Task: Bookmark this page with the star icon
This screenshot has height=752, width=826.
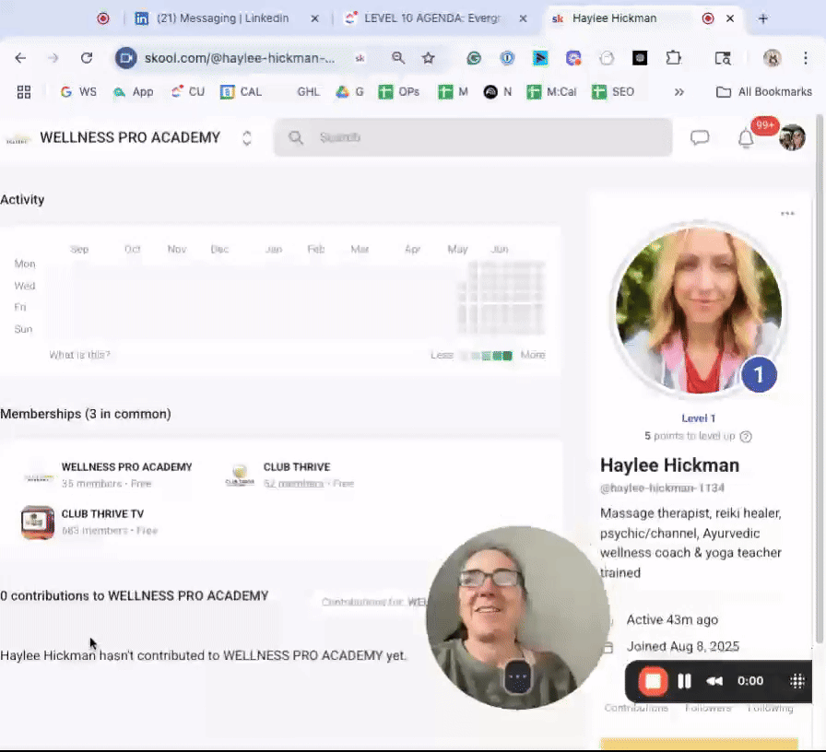Action: 429,58
